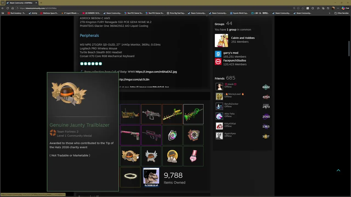
Task: Open the Calvin and Hobbes group name
Action: coord(243,38)
